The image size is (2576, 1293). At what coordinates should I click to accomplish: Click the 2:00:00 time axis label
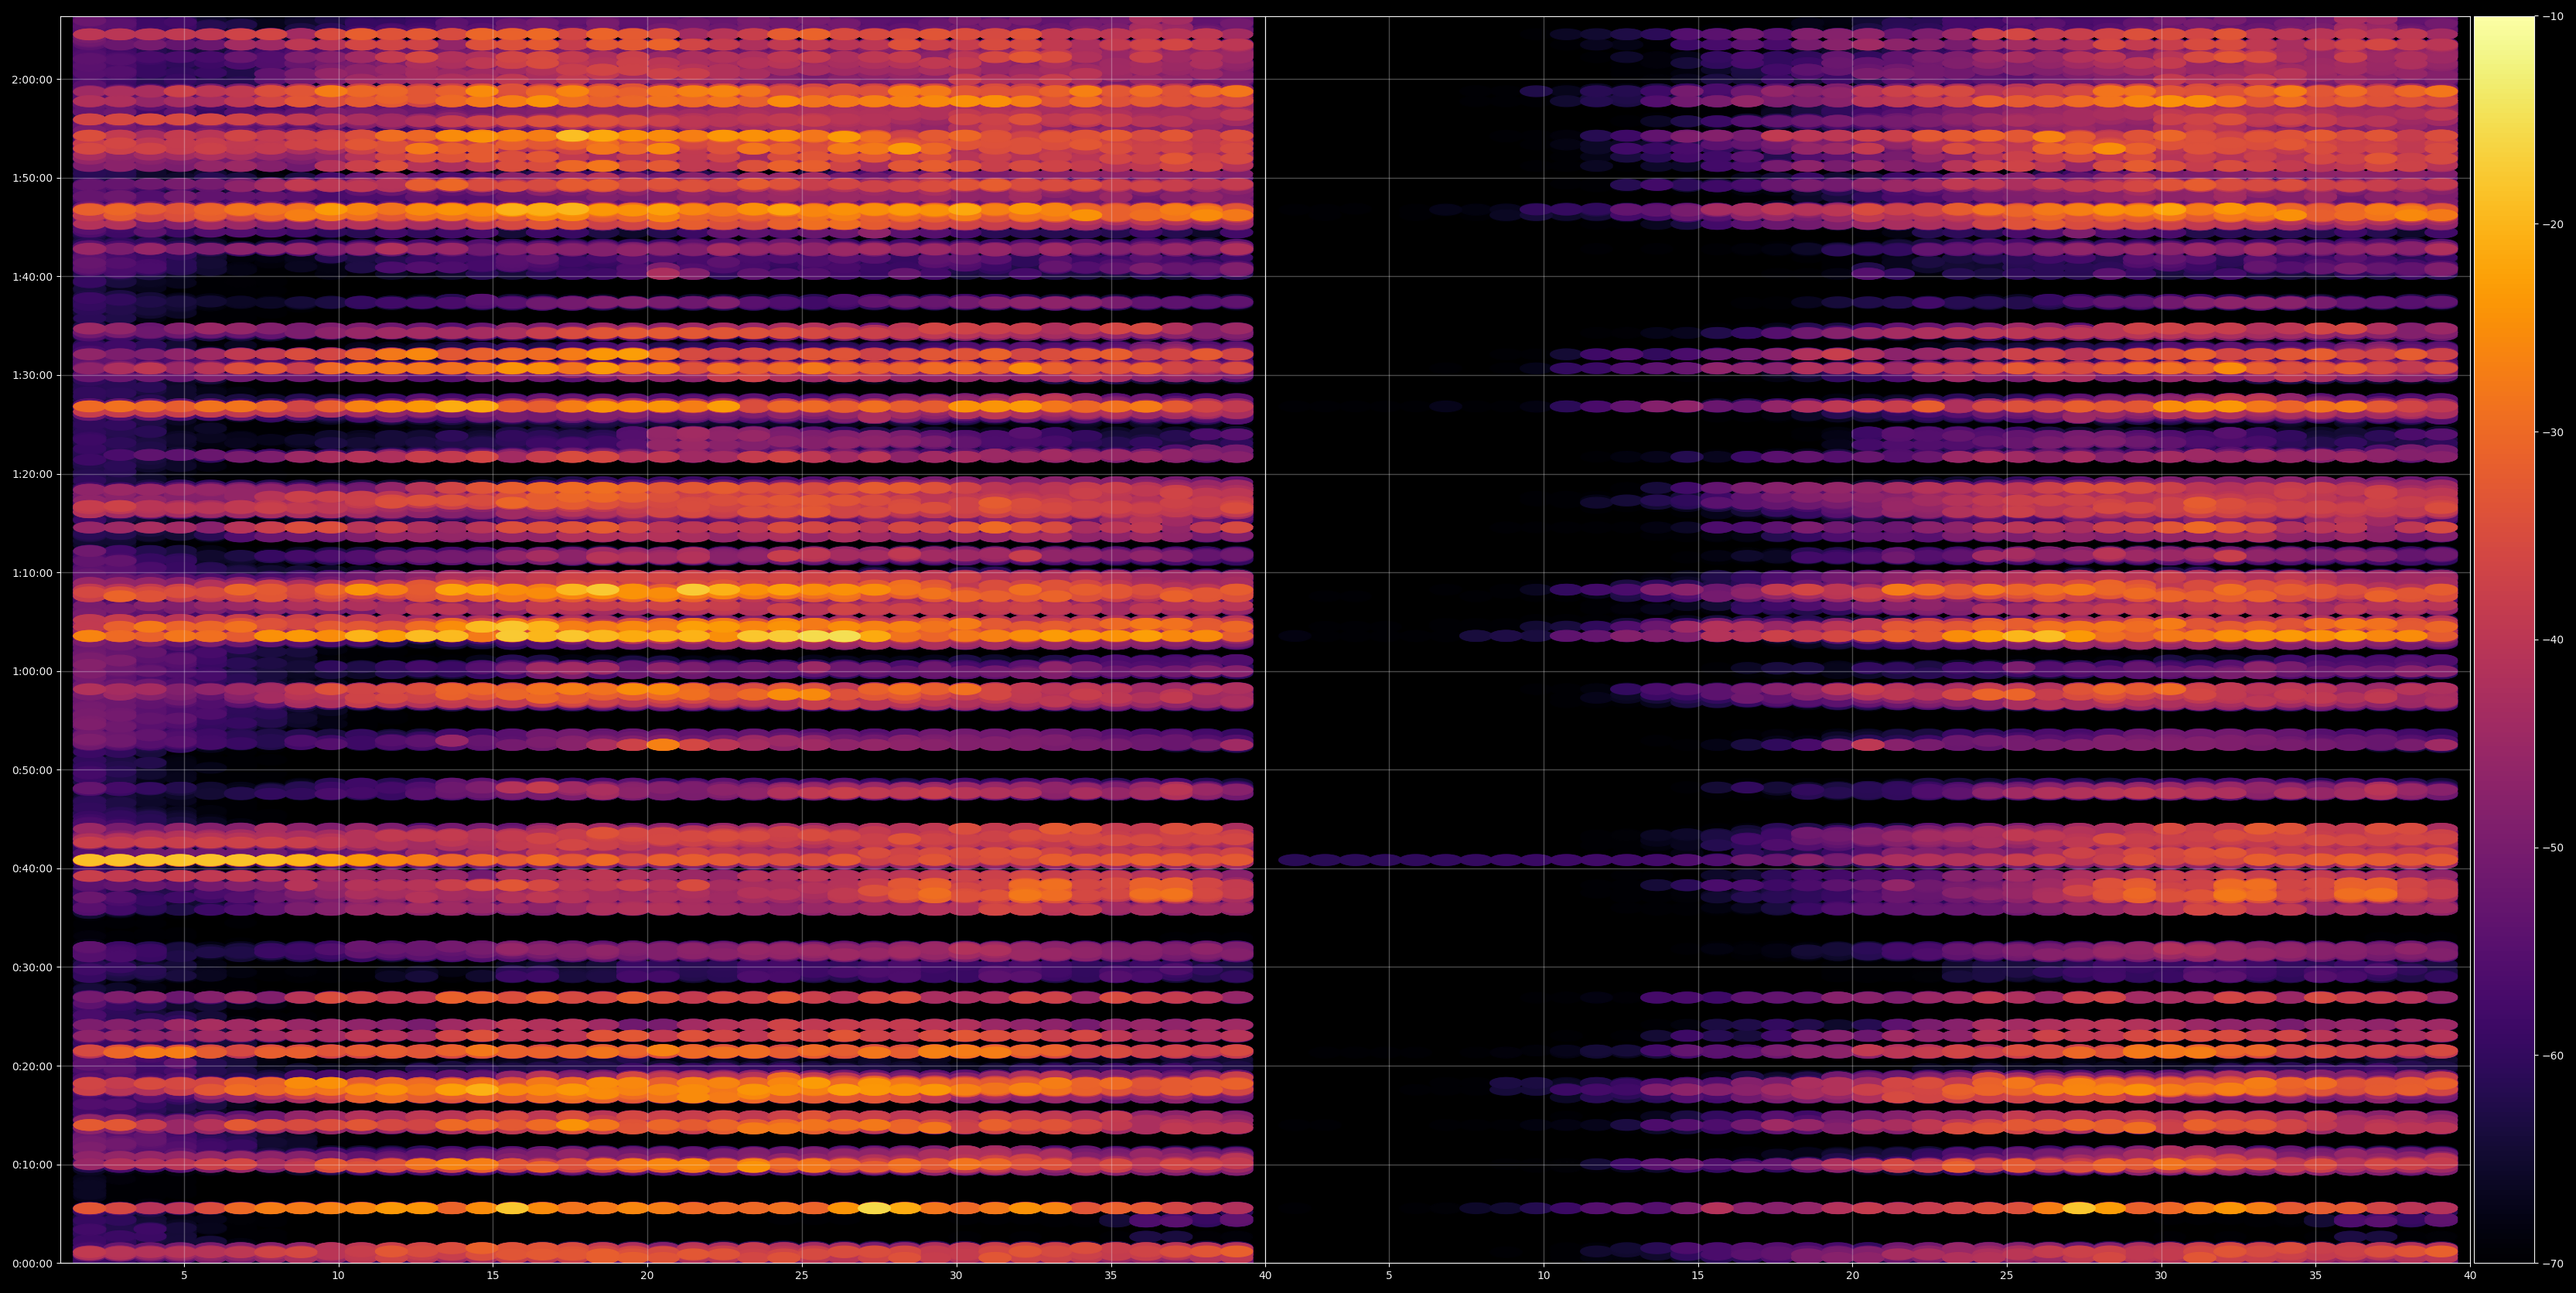33,80
